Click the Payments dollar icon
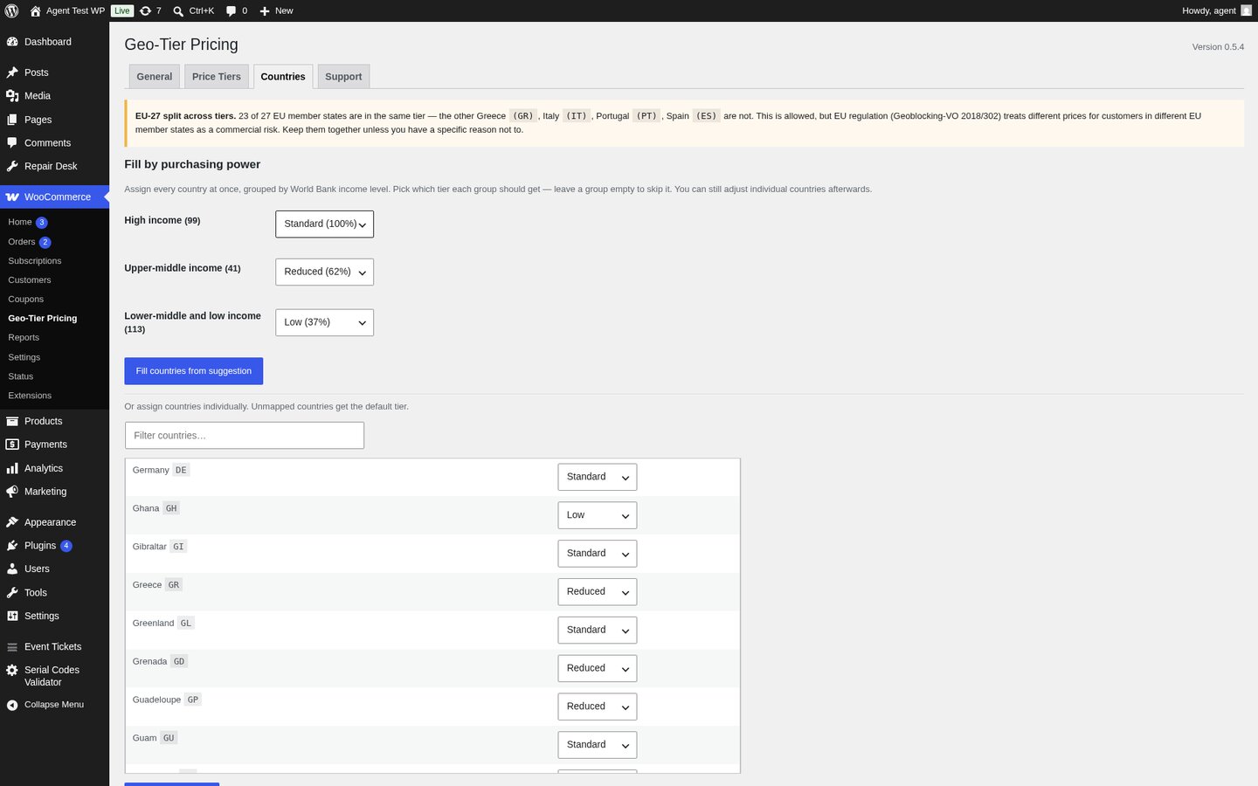Screen dimensions: 1258x786 pos(12,445)
